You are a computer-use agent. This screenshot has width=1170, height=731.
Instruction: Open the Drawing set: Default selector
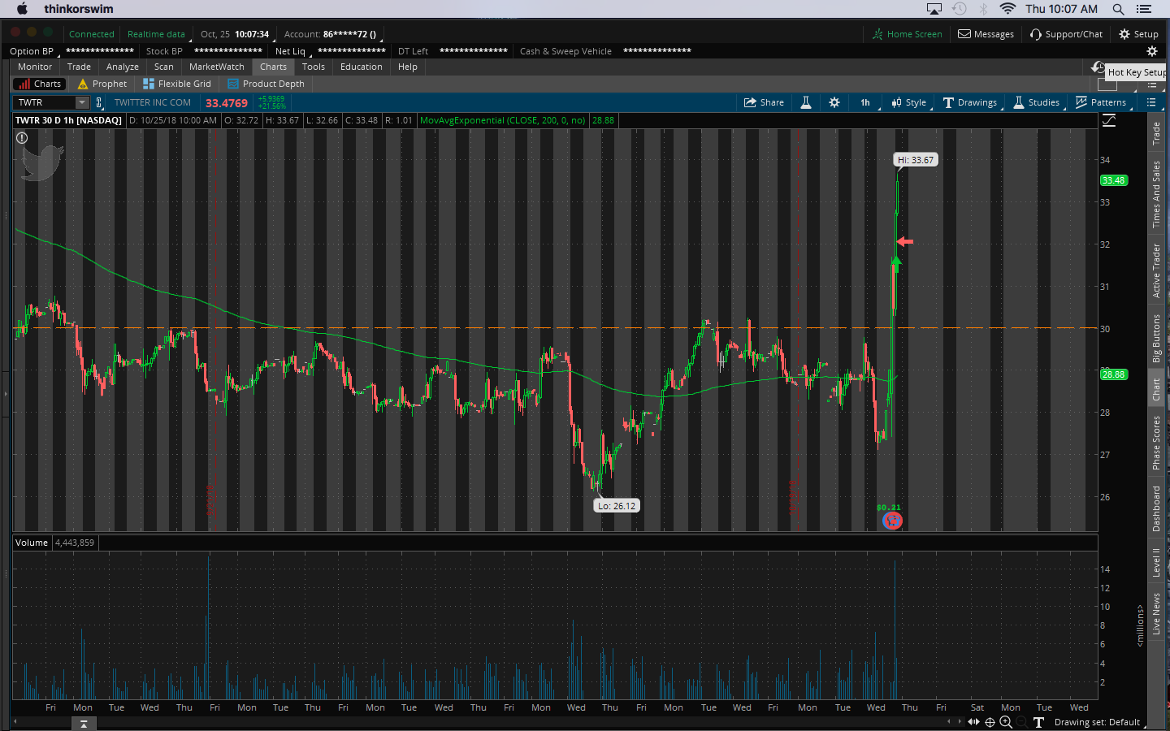1099,722
